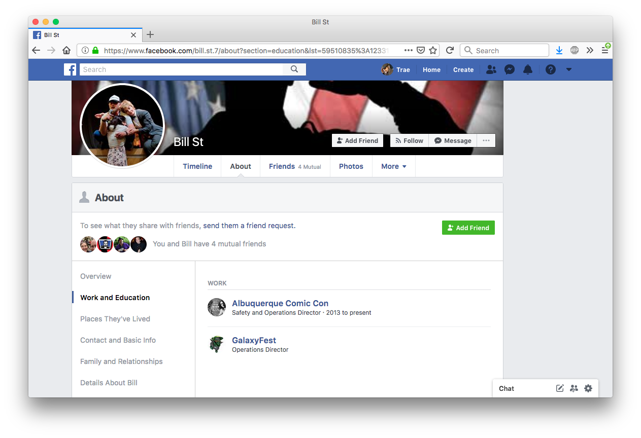This screenshot has width=641, height=438.
Task: Click the fourth mutual friend avatar
Action: pos(139,244)
